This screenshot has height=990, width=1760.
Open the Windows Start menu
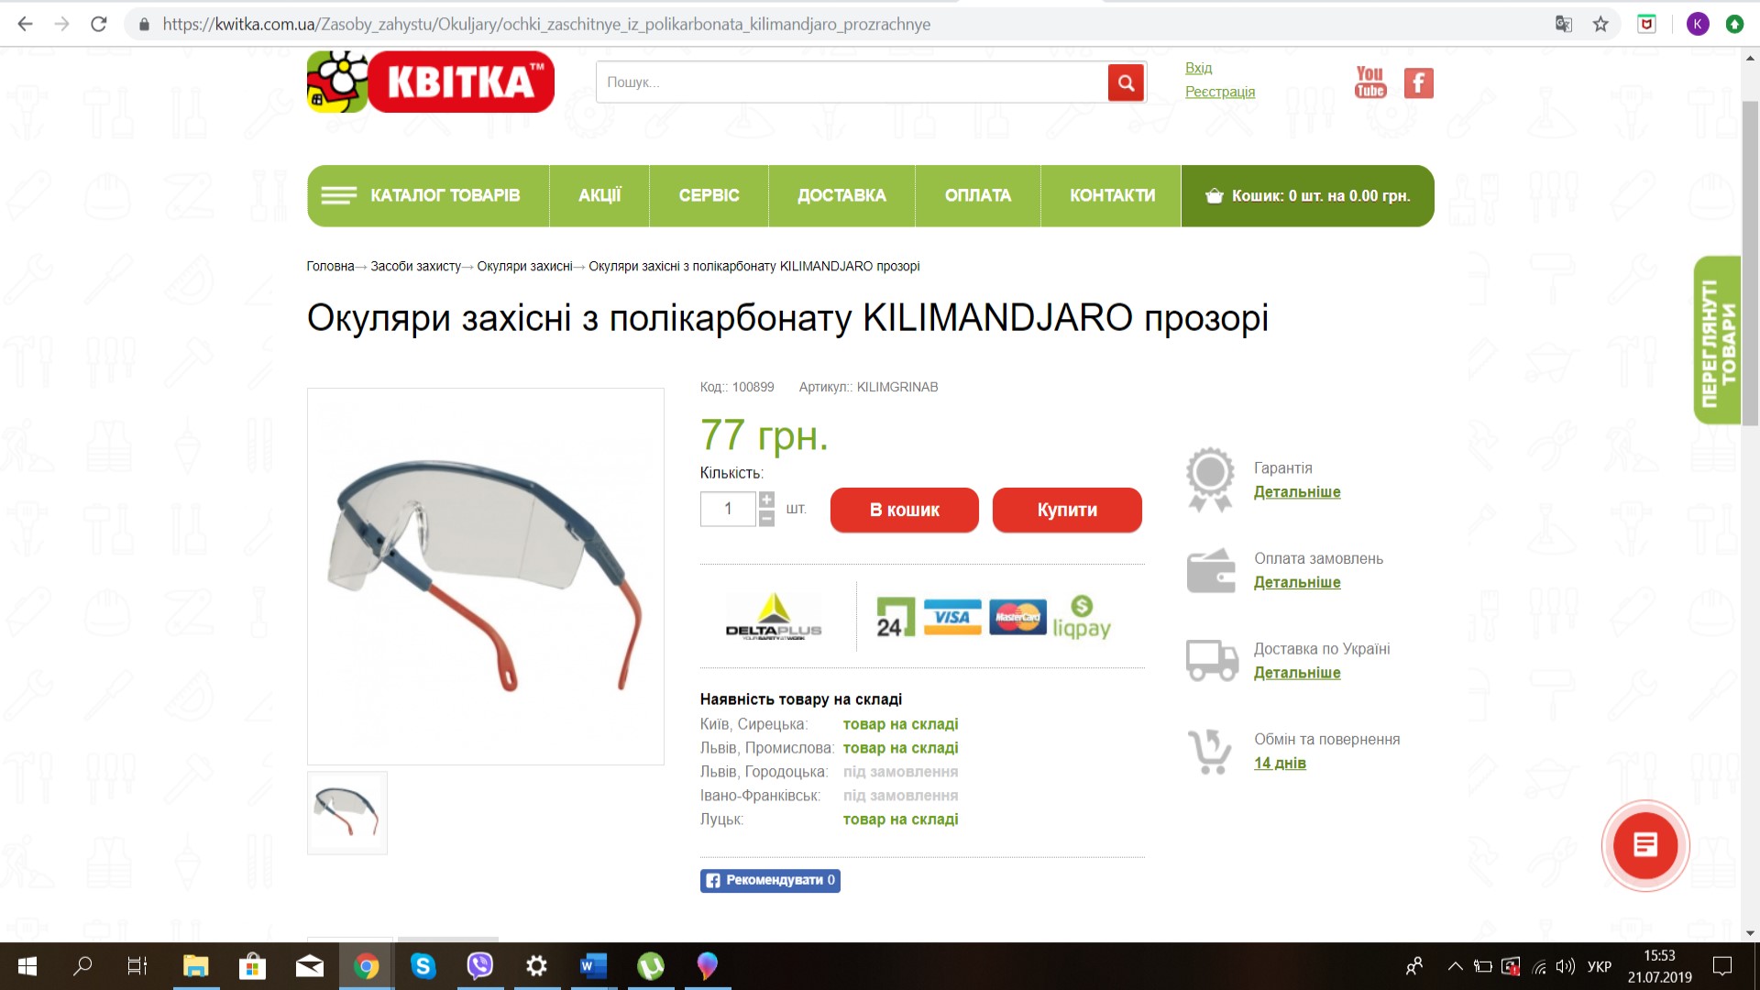[x=27, y=966]
